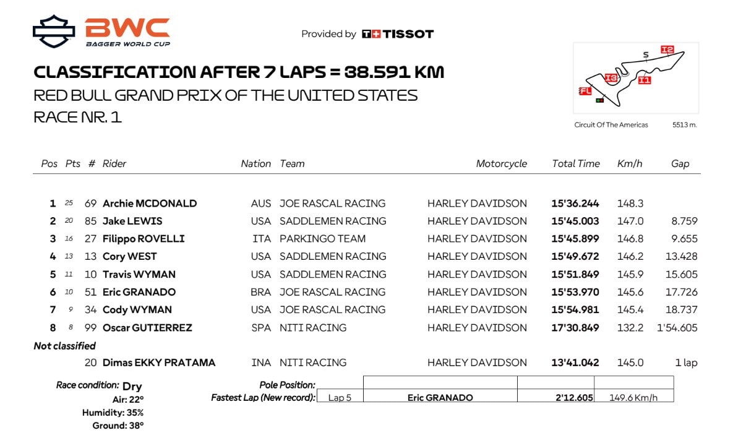Select Dimas EKKY PRATAMA in Not classified
Screen dimensions: 733x433
pyautogui.click(x=159, y=362)
